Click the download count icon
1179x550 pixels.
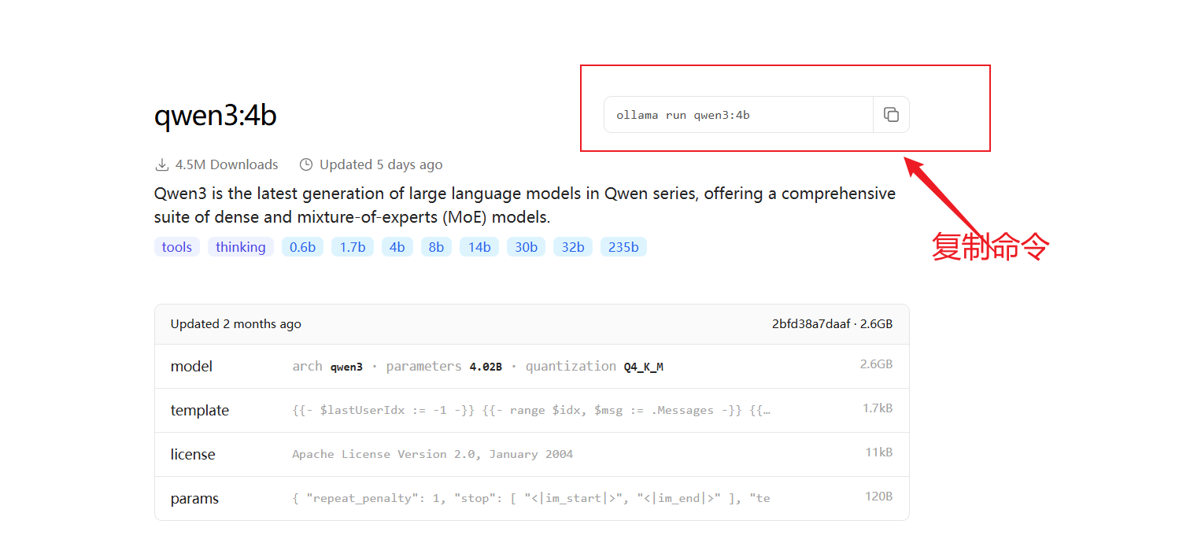coord(162,164)
